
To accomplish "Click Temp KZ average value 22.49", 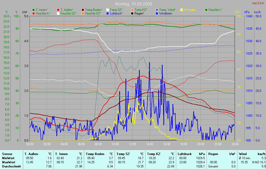I will (171, 166).
